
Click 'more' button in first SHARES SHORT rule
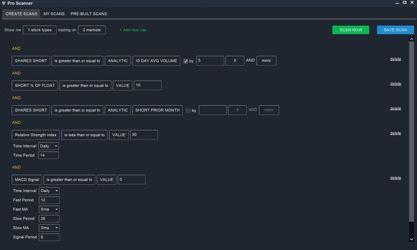tap(266, 60)
